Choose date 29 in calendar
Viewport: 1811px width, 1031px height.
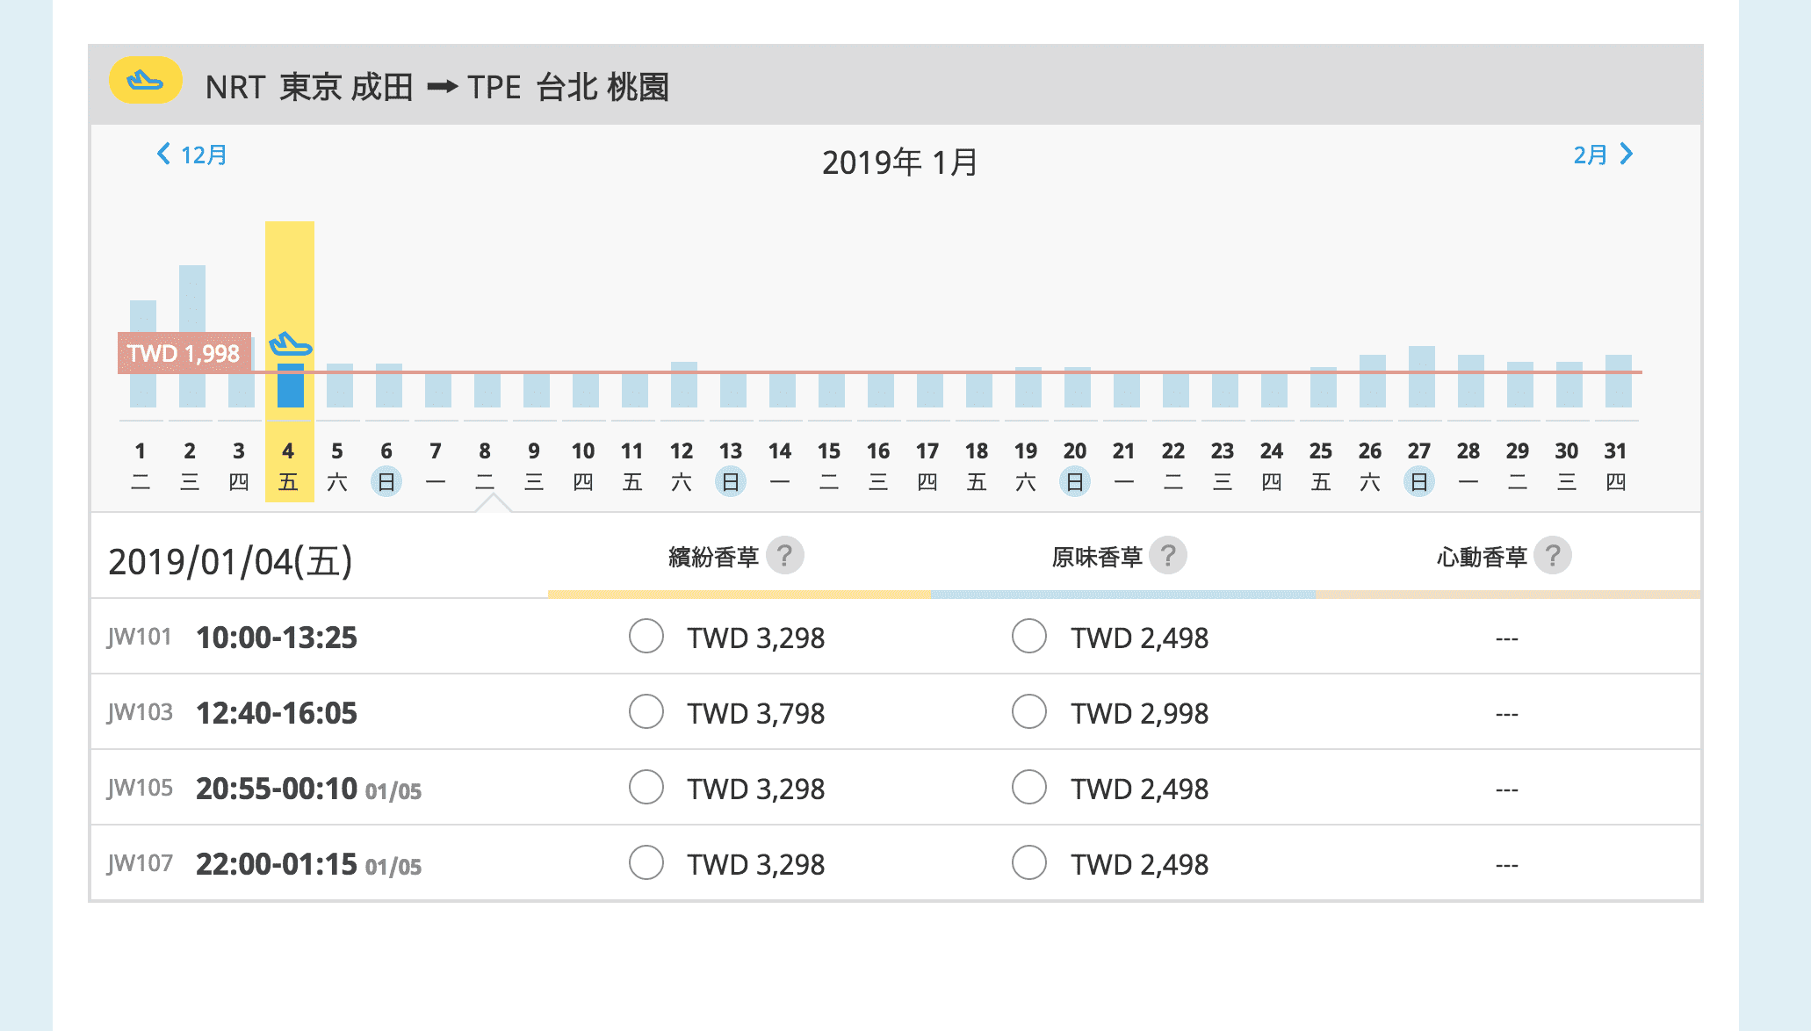1518,465
